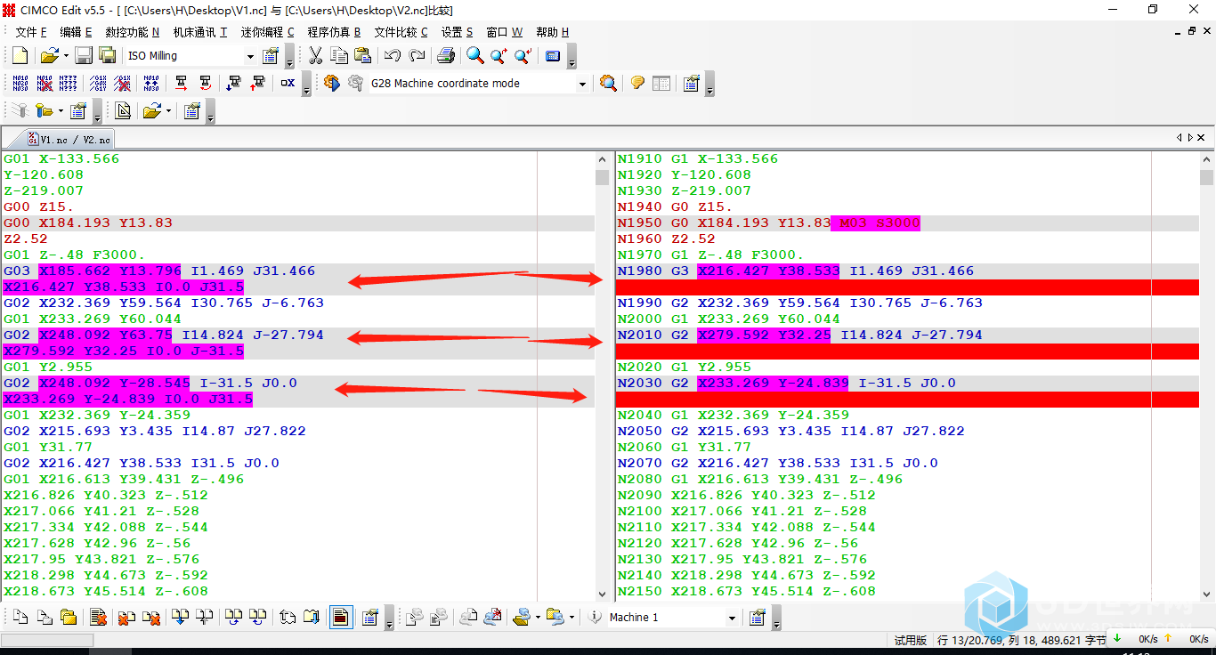This screenshot has width=1216, height=655.
Task: Cut selection with the scissors icon
Action: (315, 55)
